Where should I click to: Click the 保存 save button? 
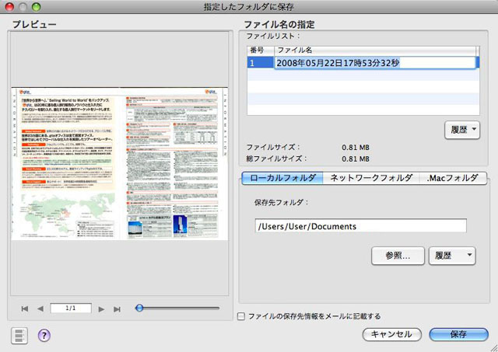[458, 334]
